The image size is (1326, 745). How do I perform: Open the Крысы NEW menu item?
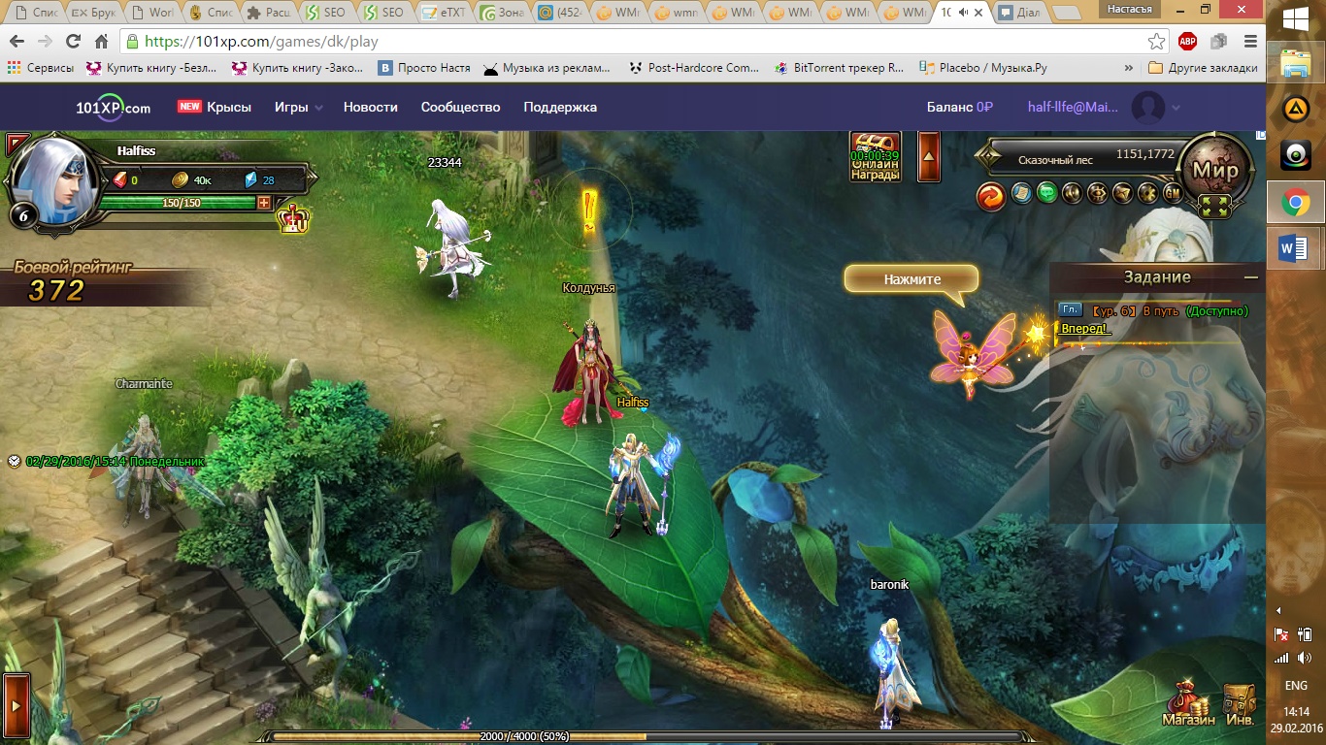pyautogui.click(x=215, y=107)
